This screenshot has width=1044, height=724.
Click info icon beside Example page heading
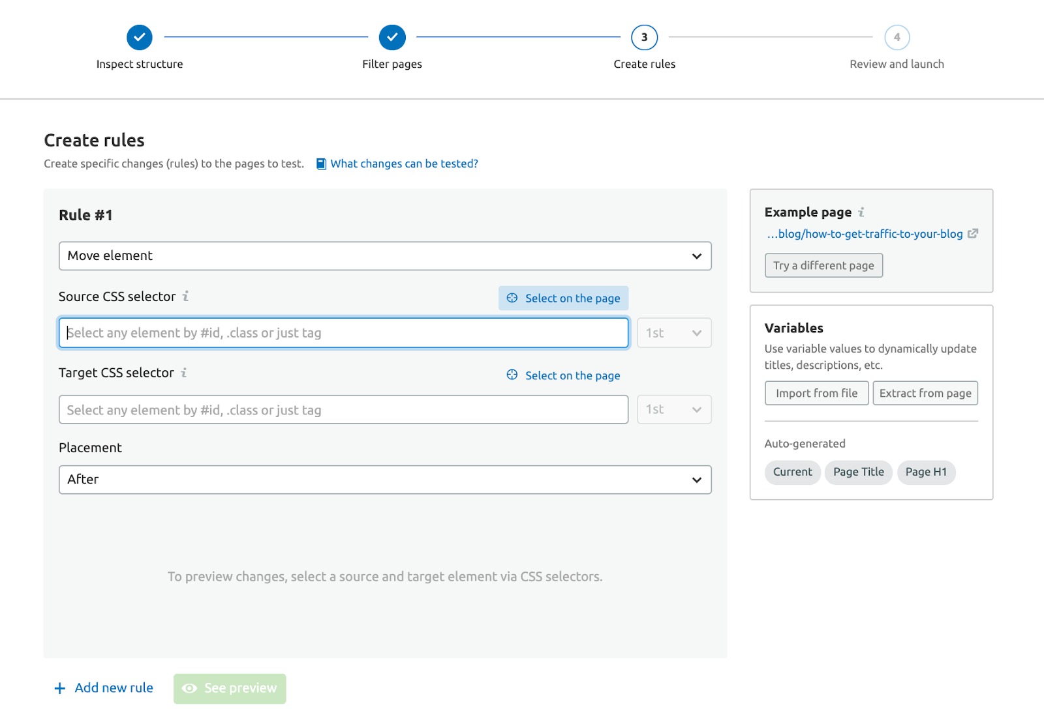coord(861,212)
